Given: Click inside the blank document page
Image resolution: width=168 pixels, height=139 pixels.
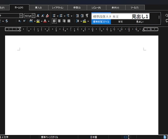Looking at the screenshot, I should point(81,85).
